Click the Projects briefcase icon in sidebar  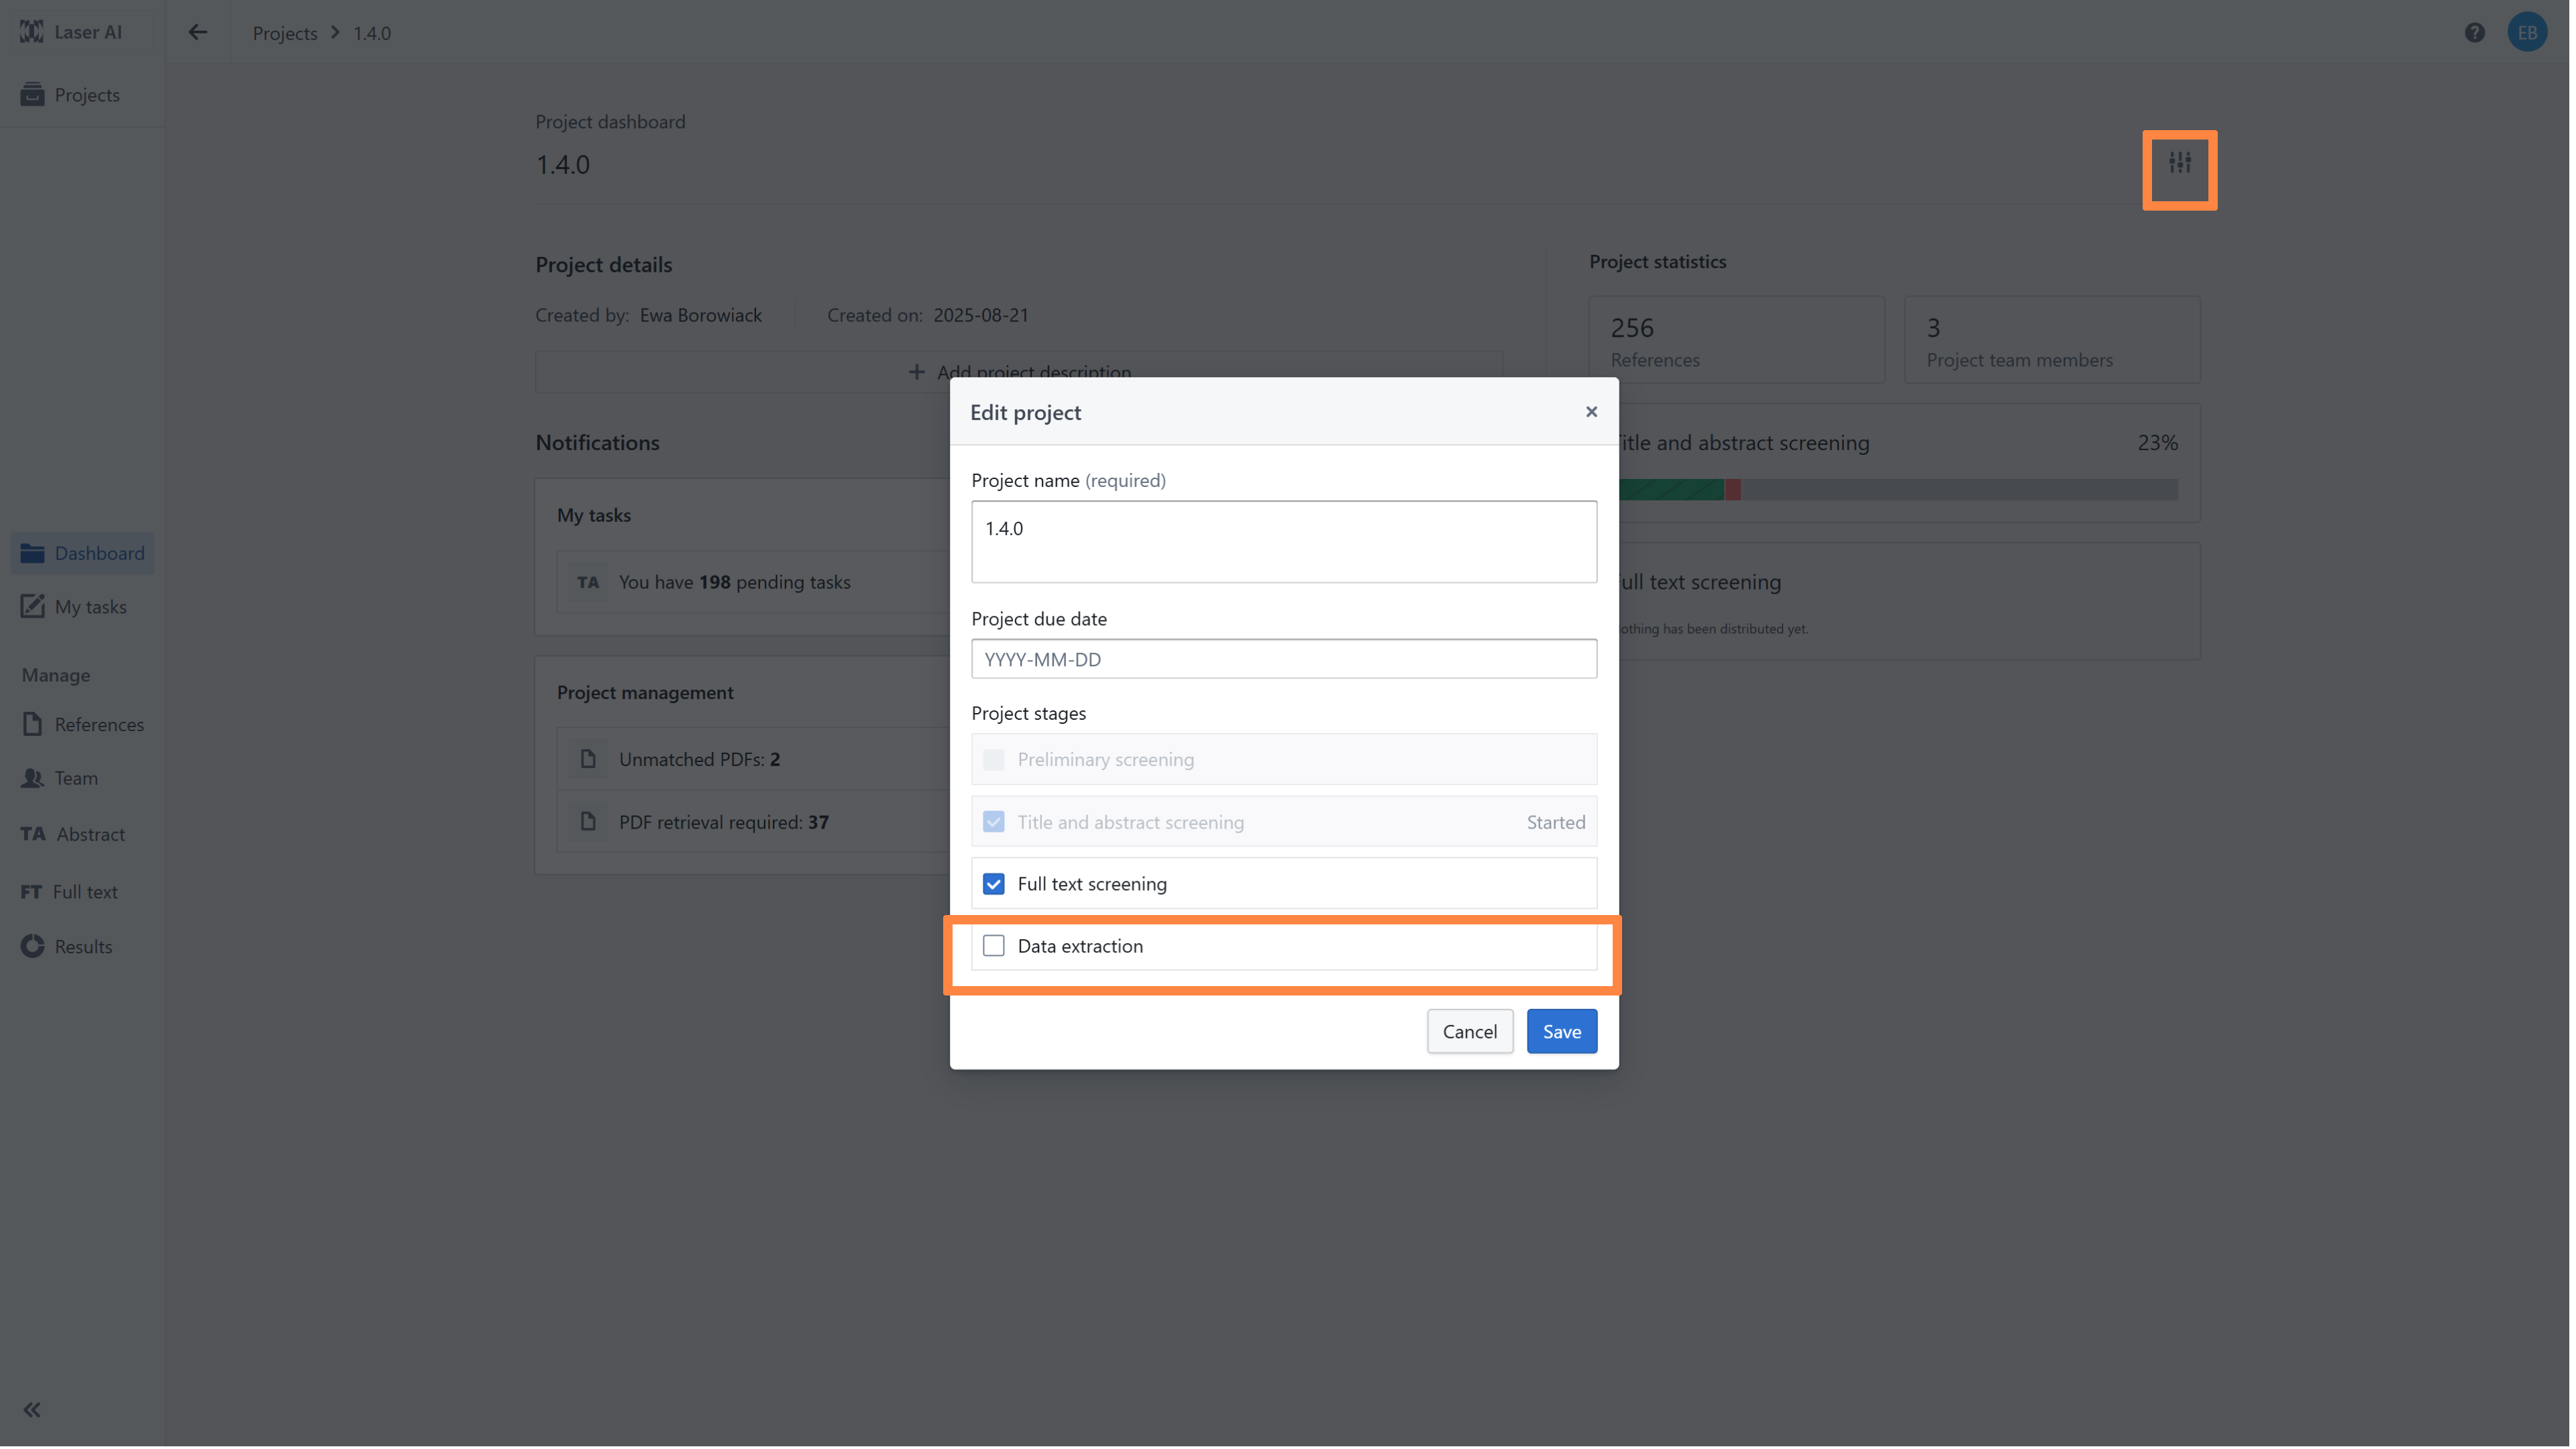click(x=32, y=94)
